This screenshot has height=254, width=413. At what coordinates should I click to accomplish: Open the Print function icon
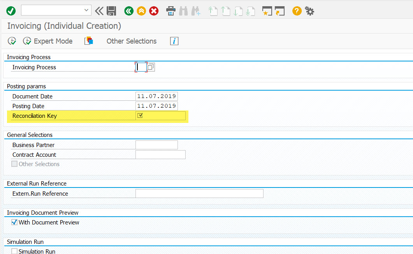[x=171, y=11]
